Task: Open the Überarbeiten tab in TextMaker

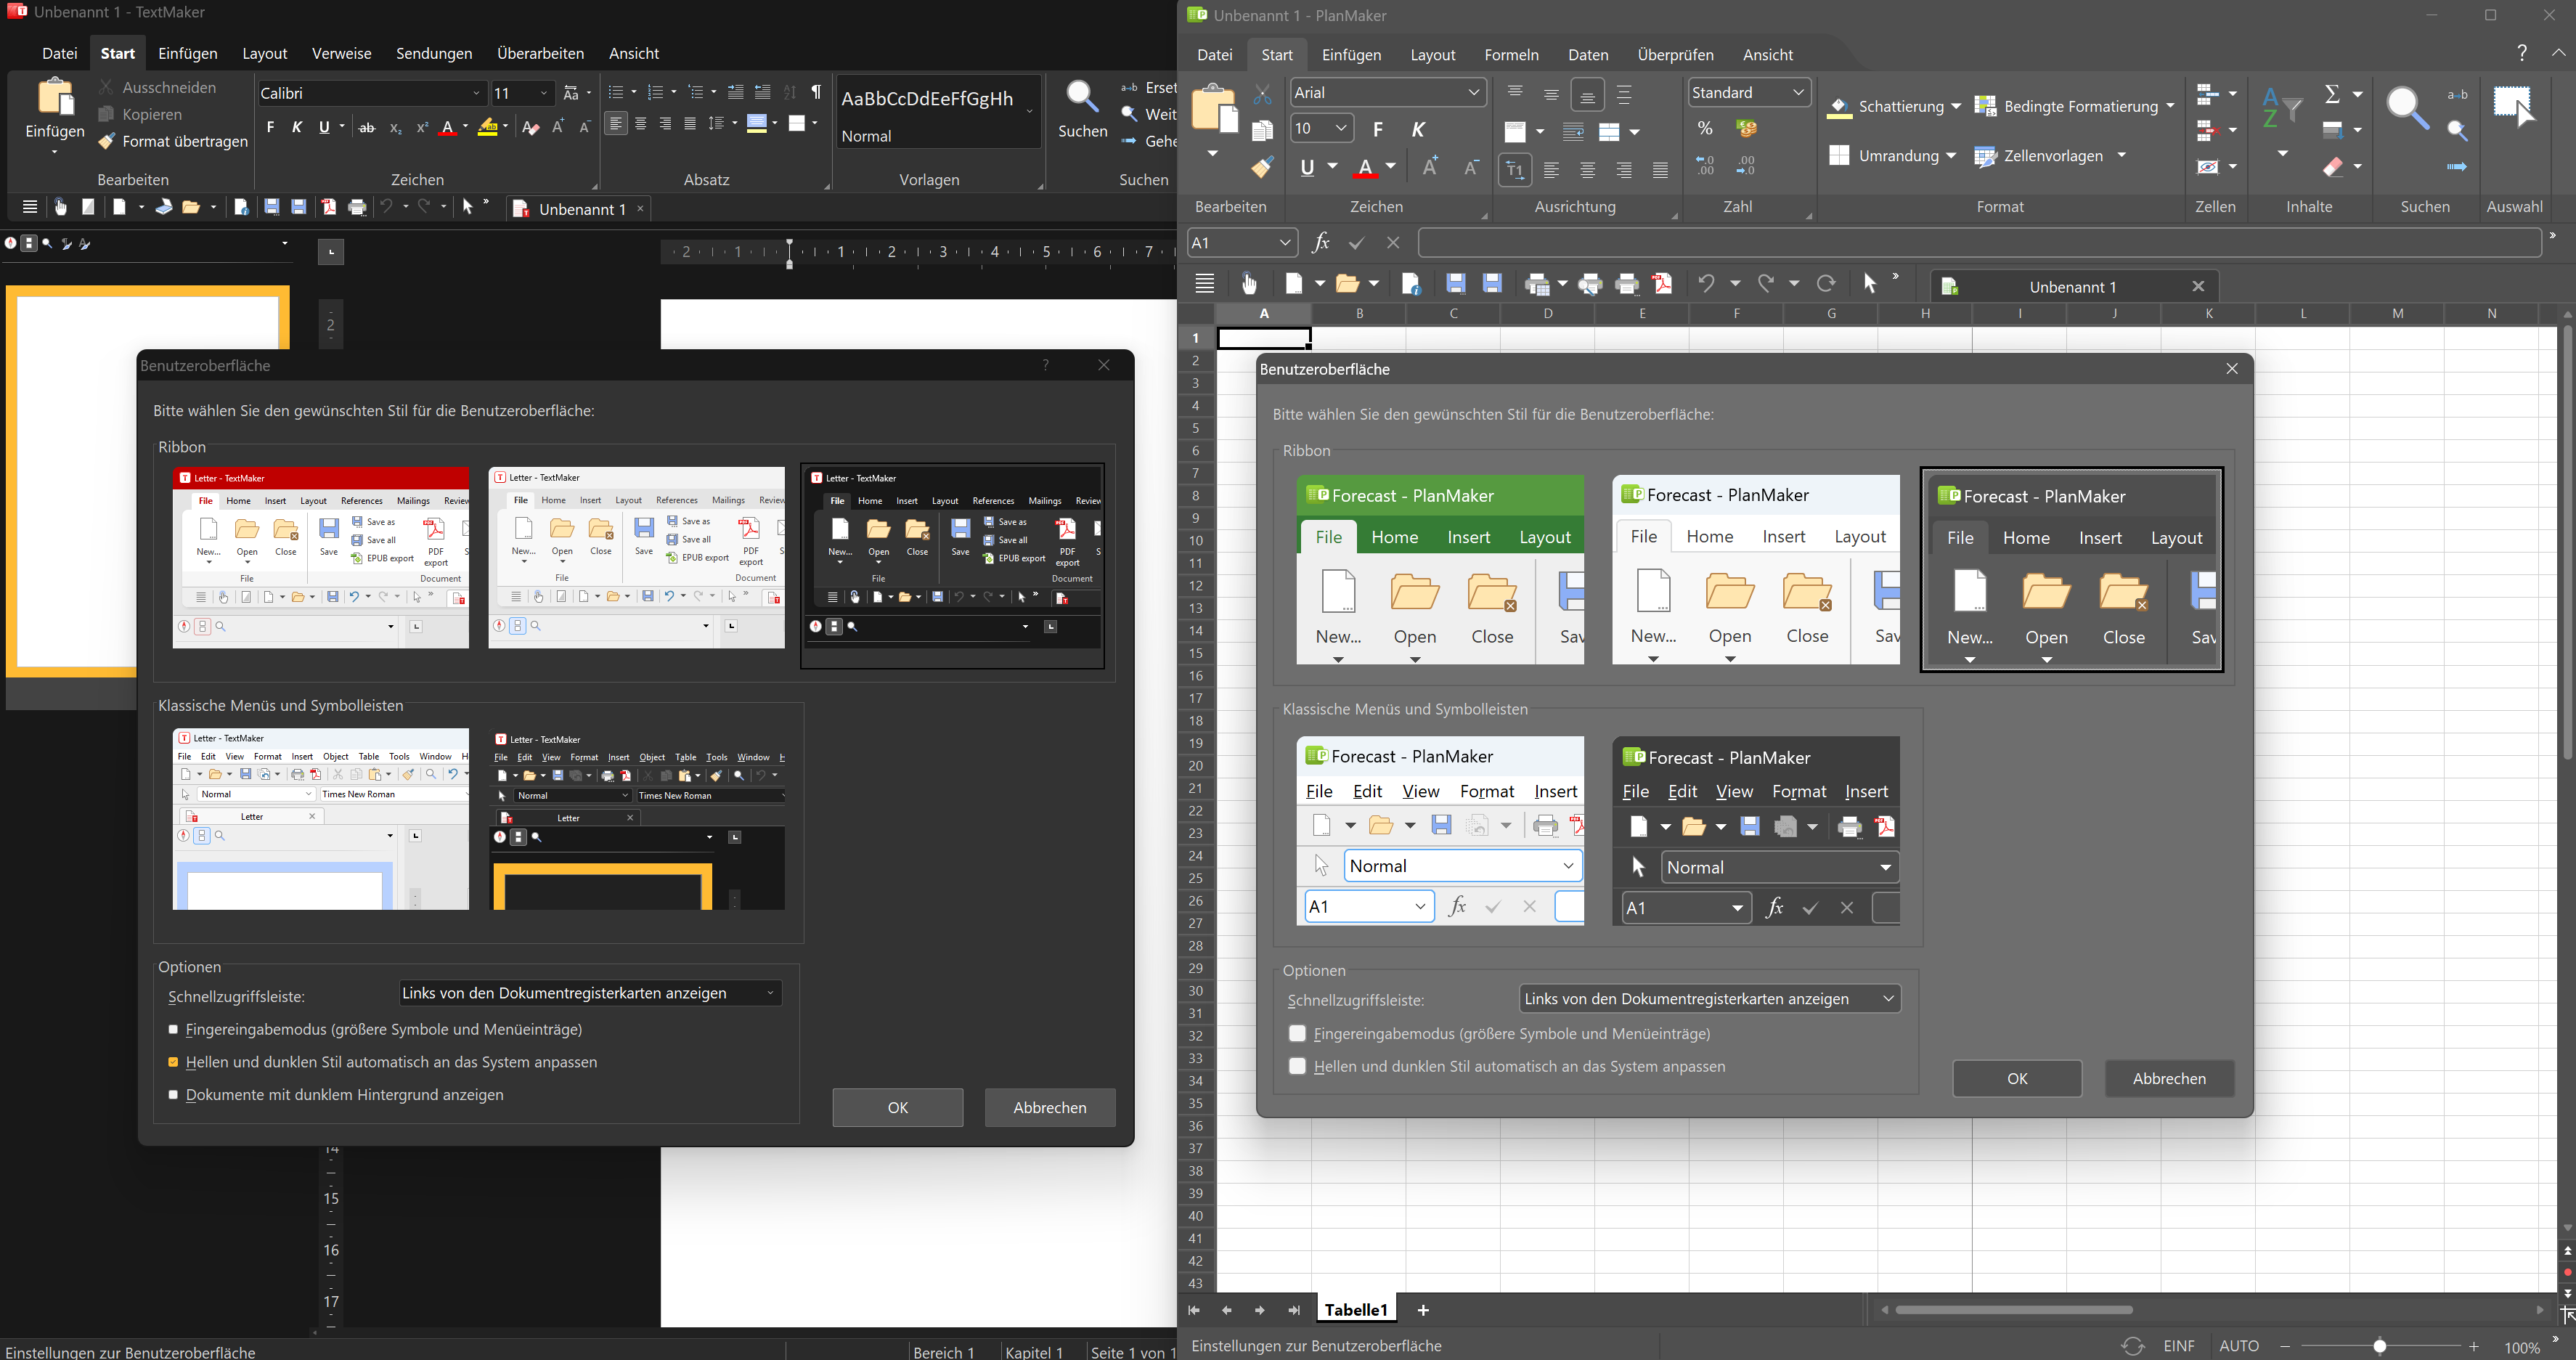Action: 541,53
